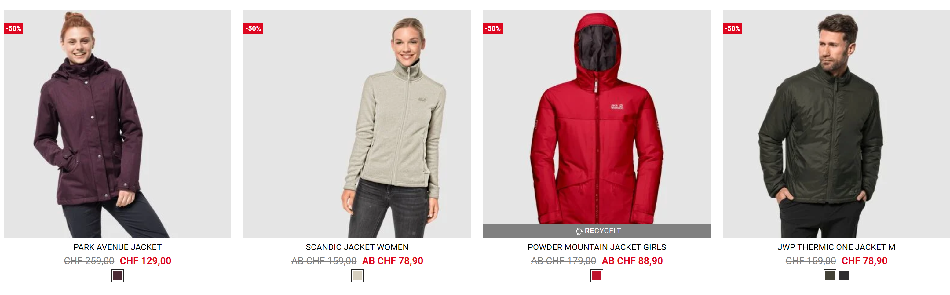Click the -50% badge on Thermic One Jacket
Image resolution: width=950 pixels, height=295 pixels.
tap(733, 28)
